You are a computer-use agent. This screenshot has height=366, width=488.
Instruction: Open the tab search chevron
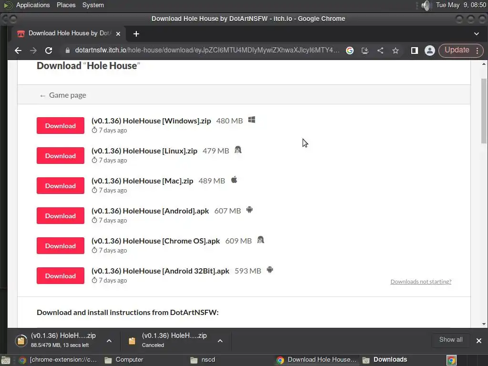(x=477, y=34)
